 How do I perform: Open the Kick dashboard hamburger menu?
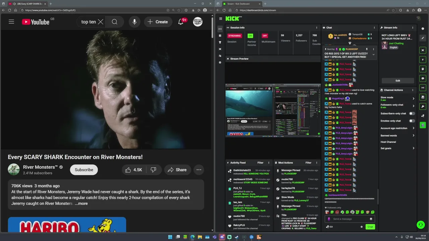[x=220, y=19]
